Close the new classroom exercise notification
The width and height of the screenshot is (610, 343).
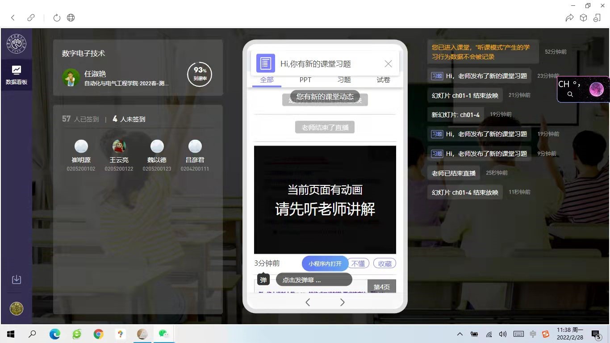pyautogui.click(x=388, y=64)
